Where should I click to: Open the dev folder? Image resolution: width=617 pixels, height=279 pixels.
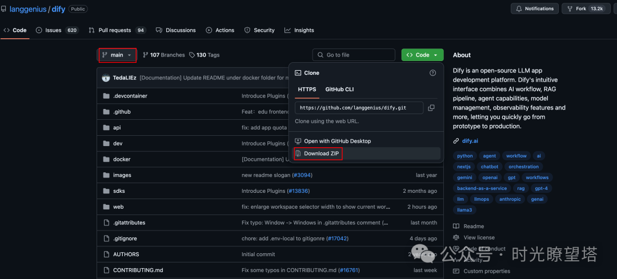118,143
